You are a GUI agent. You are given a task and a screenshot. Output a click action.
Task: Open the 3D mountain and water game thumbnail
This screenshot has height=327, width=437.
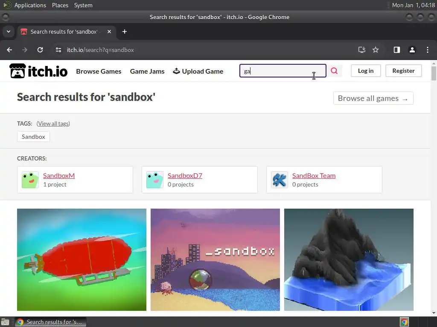tap(349, 260)
